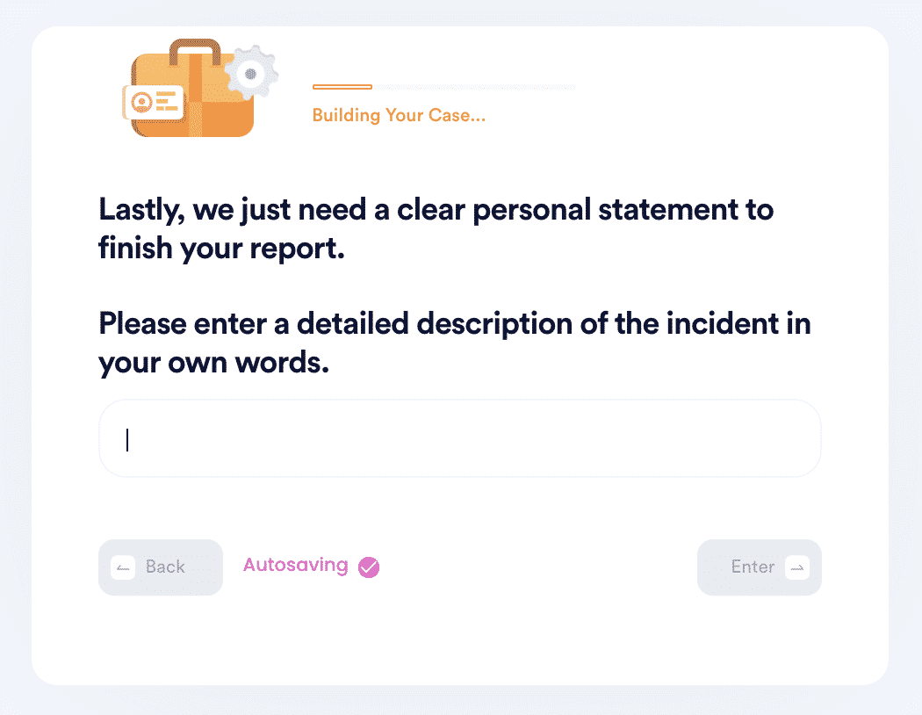Focus the incident description text field
This screenshot has height=715, width=922.
(460, 438)
